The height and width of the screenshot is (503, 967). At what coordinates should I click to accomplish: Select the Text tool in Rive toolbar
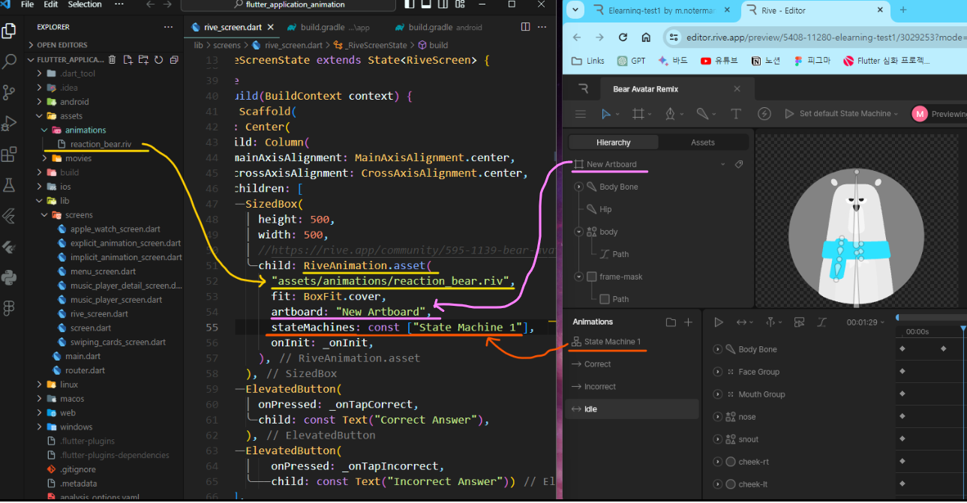click(736, 114)
